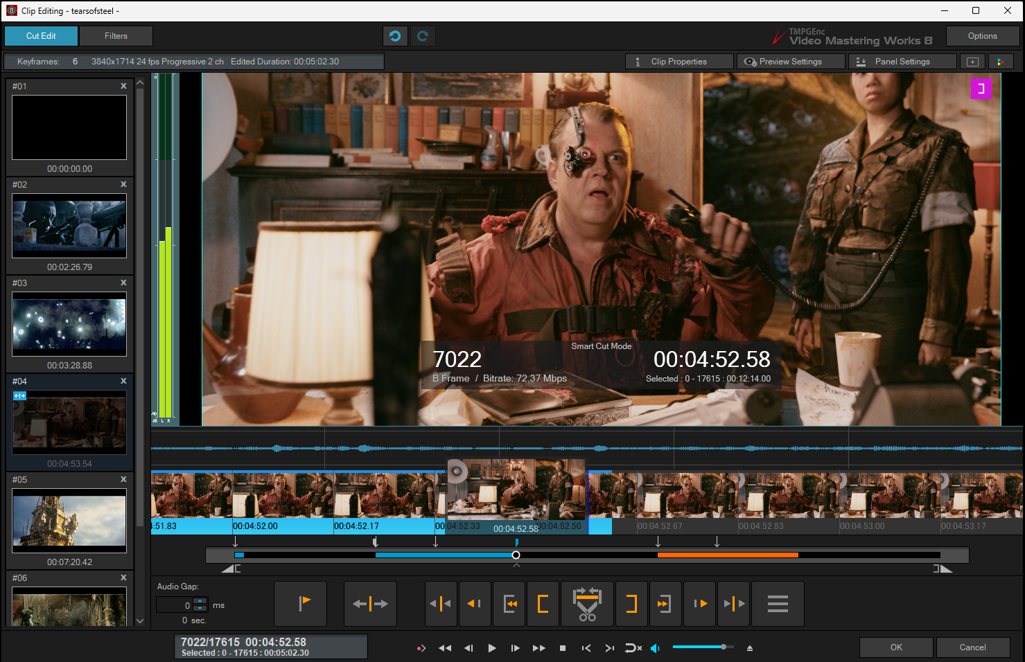Viewport: 1025px width, 662px height.
Task: Select keyframe thumbnail at 00:03:28.88
Action: [69, 324]
